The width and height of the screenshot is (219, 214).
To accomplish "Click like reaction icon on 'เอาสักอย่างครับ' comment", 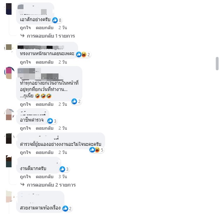I will [55, 20].
